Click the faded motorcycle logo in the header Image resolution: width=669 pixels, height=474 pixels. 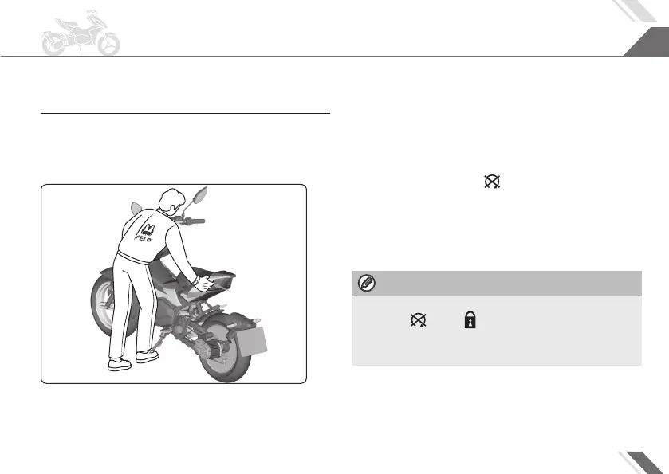[x=81, y=33]
